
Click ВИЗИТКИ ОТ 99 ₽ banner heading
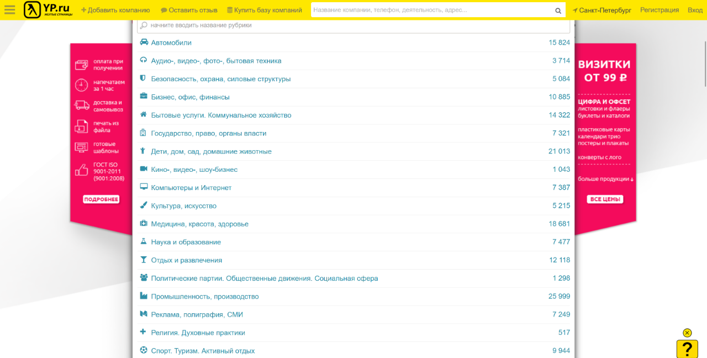(x=604, y=71)
